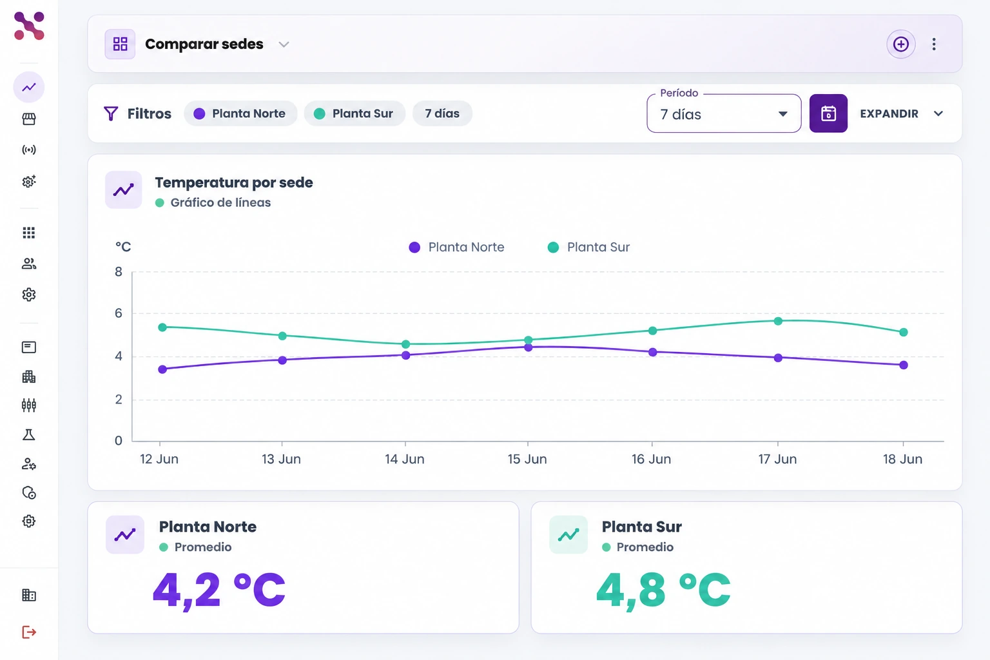Click the gear with sparkle icon
990x660 pixels.
(29, 181)
